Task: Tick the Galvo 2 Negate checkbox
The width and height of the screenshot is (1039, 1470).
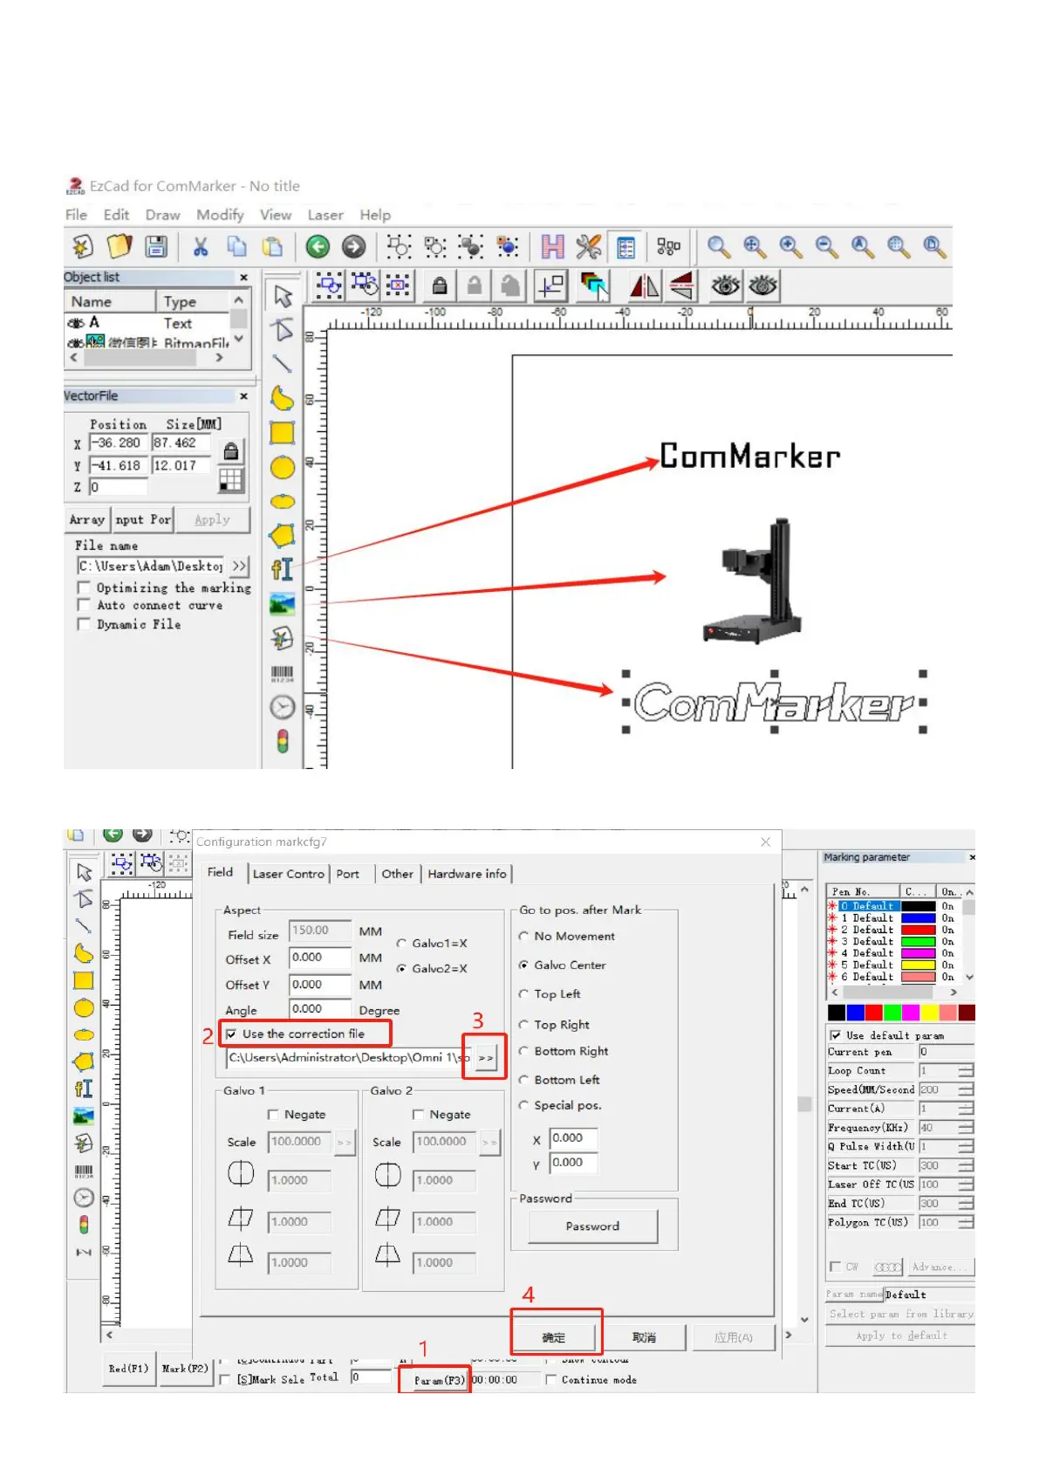Action: 418,1115
